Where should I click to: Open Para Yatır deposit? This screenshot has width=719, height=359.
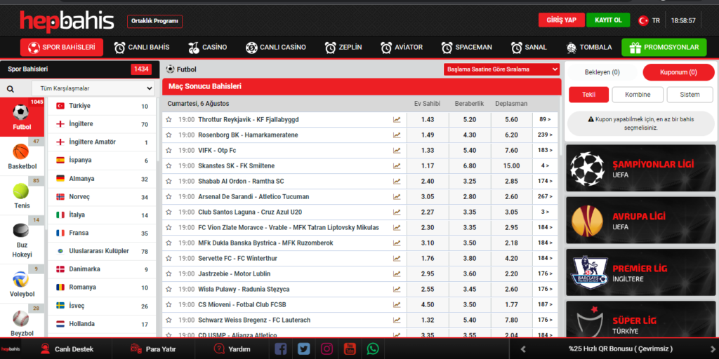pyautogui.click(x=152, y=349)
